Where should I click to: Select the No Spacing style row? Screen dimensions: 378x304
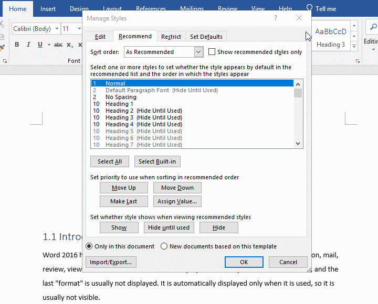192,97
